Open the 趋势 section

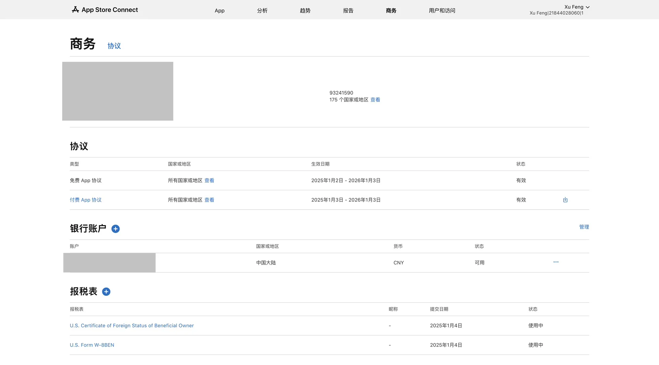click(304, 11)
